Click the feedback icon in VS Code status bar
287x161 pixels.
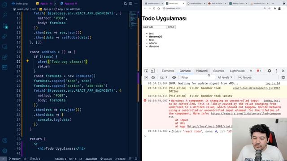tap(130, 159)
